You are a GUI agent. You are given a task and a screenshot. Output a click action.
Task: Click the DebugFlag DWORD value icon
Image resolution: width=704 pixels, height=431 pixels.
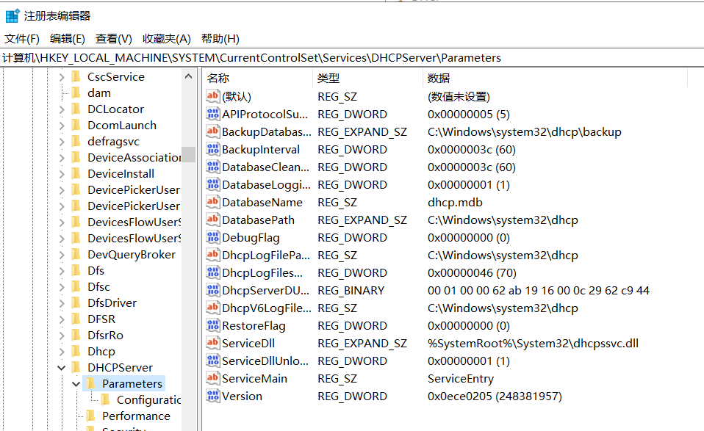(213, 237)
